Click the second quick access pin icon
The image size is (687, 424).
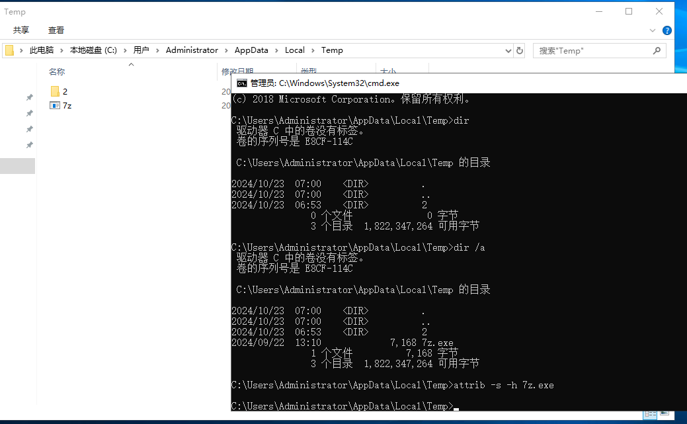pos(29,113)
